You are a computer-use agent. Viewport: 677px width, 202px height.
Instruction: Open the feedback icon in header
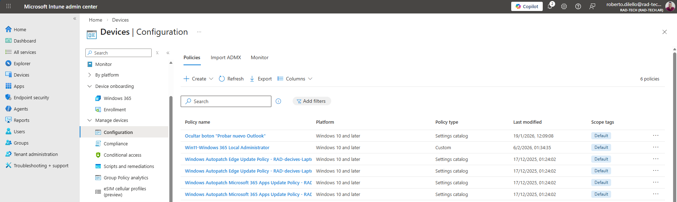coord(592,6)
